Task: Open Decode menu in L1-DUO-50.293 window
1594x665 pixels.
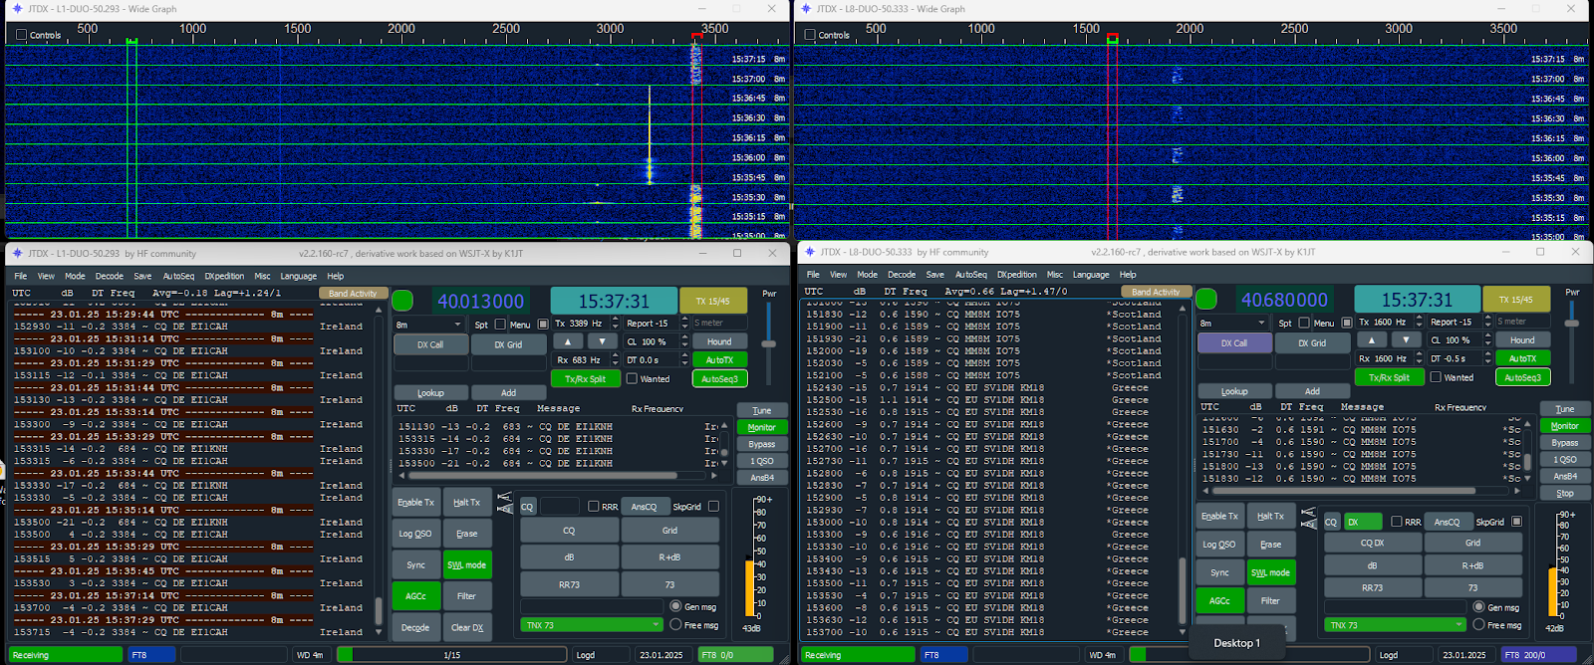Action: point(110,276)
